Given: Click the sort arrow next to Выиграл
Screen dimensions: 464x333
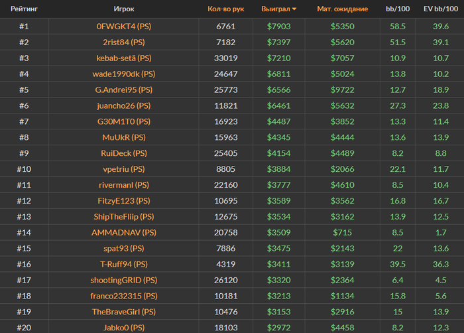Looking at the screenshot, I should (x=294, y=9).
